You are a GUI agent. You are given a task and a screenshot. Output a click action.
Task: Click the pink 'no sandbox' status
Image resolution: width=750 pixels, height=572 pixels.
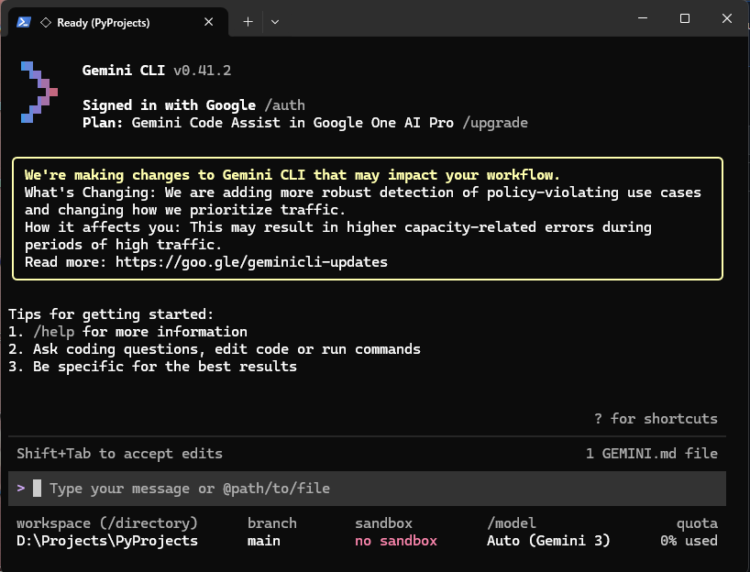[396, 541]
